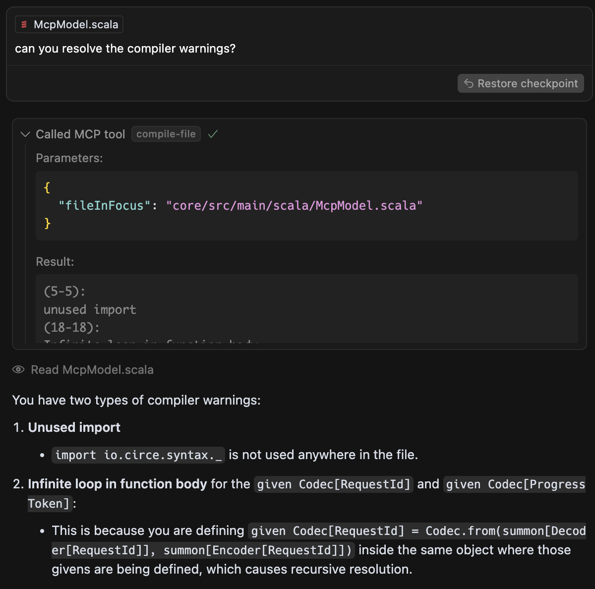Click the 'You have two types of compiler warnings' text

point(136,400)
